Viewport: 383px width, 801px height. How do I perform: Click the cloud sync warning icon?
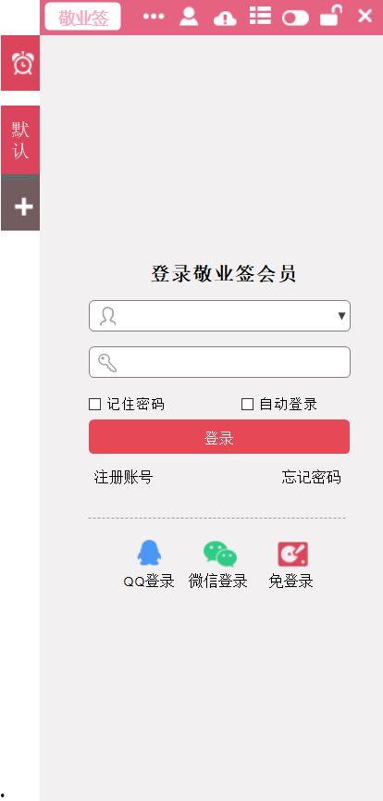click(x=225, y=18)
